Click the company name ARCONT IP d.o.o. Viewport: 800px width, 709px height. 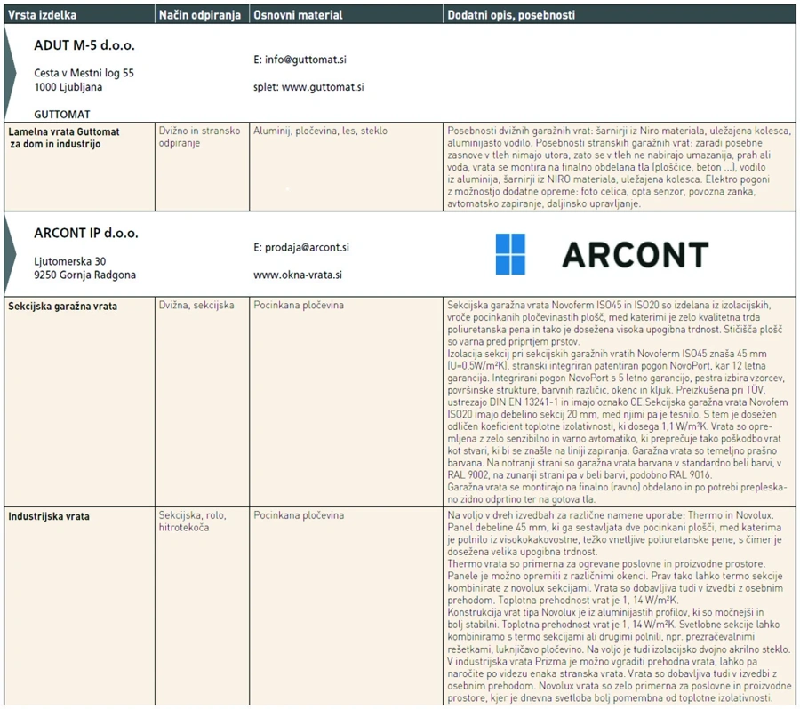pos(85,233)
